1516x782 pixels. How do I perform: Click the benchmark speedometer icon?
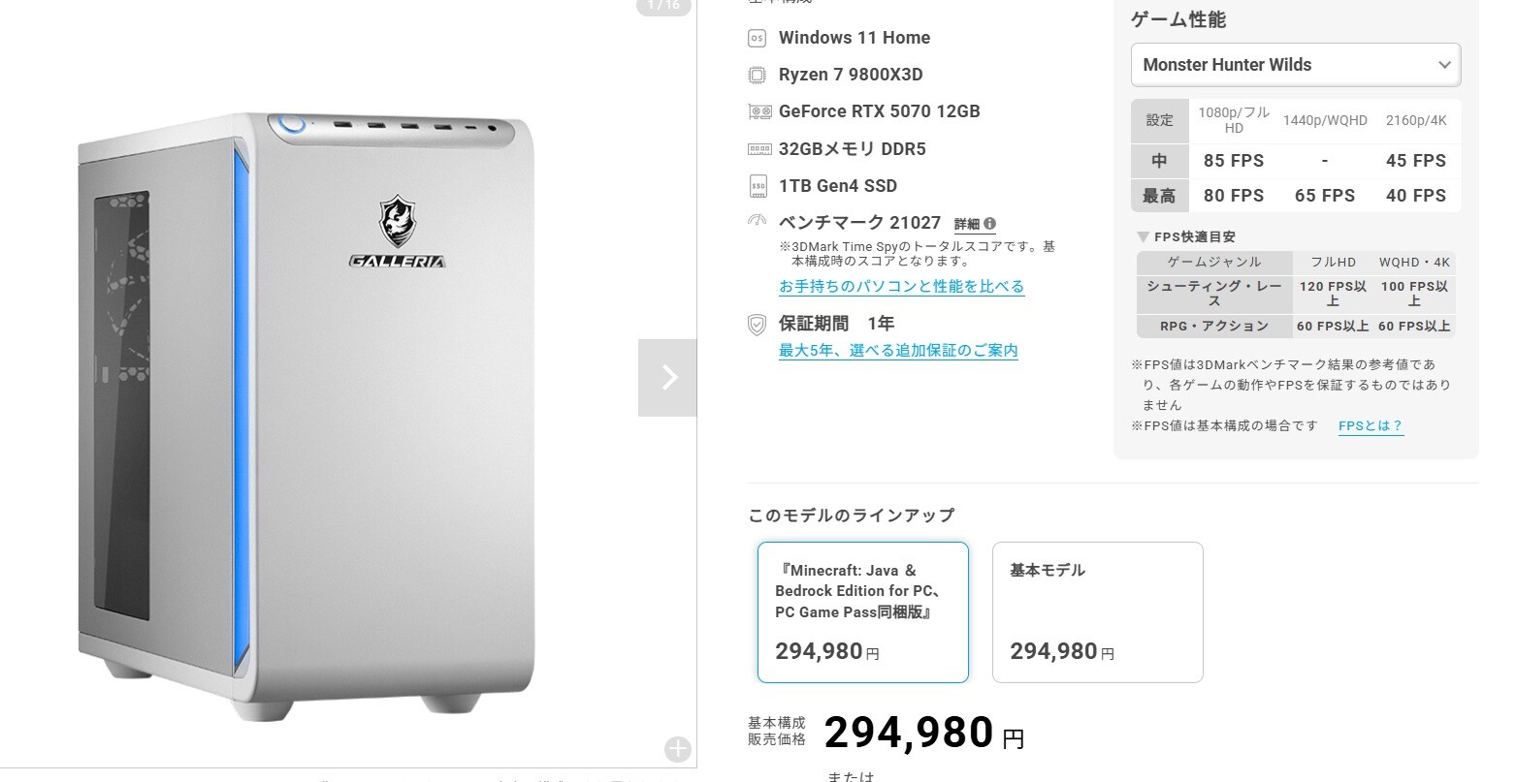[x=758, y=222]
